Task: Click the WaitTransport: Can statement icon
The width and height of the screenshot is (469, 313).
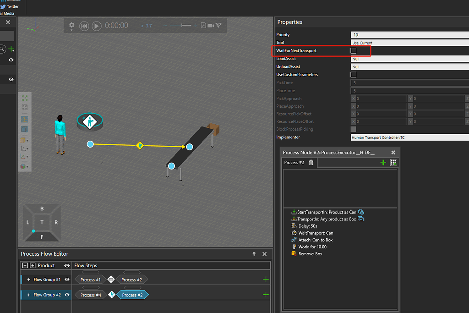Action: click(x=294, y=233)
